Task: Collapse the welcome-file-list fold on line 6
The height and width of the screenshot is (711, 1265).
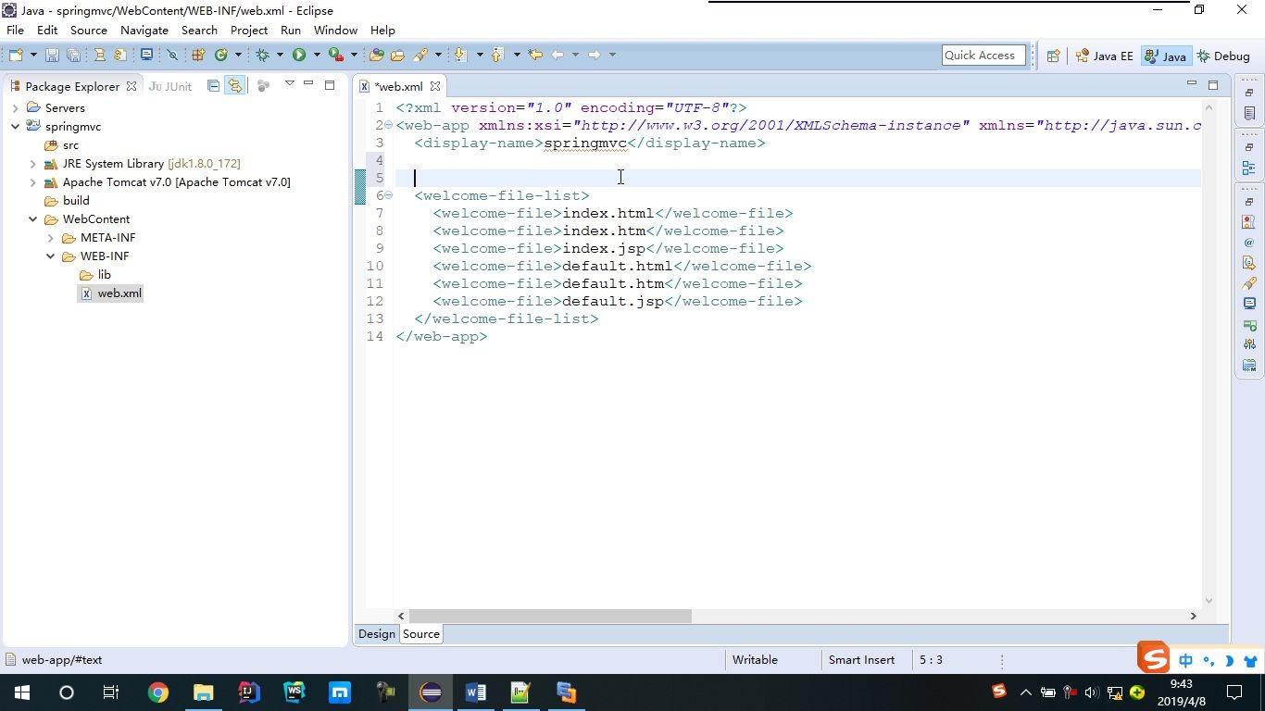Action: click(389, 195)
